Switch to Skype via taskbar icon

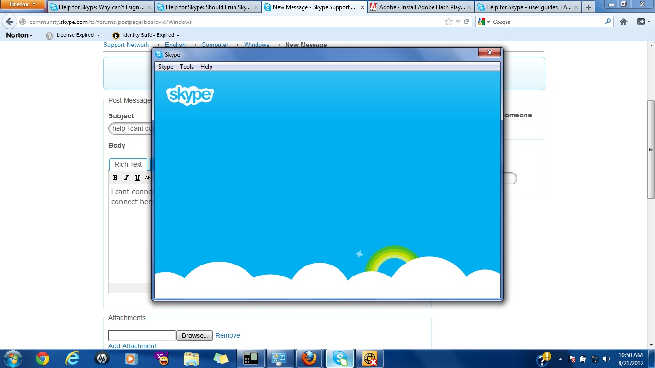coord(340,358)
